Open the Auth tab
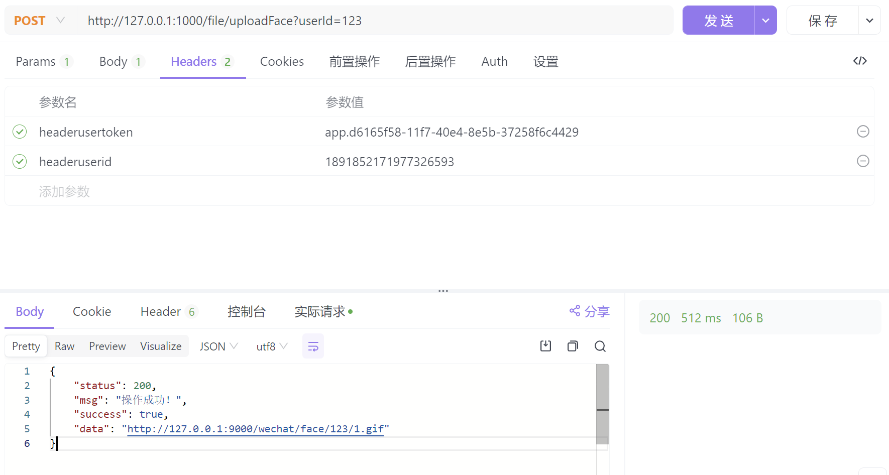The image size is (889, 475). tap(494, 61)
